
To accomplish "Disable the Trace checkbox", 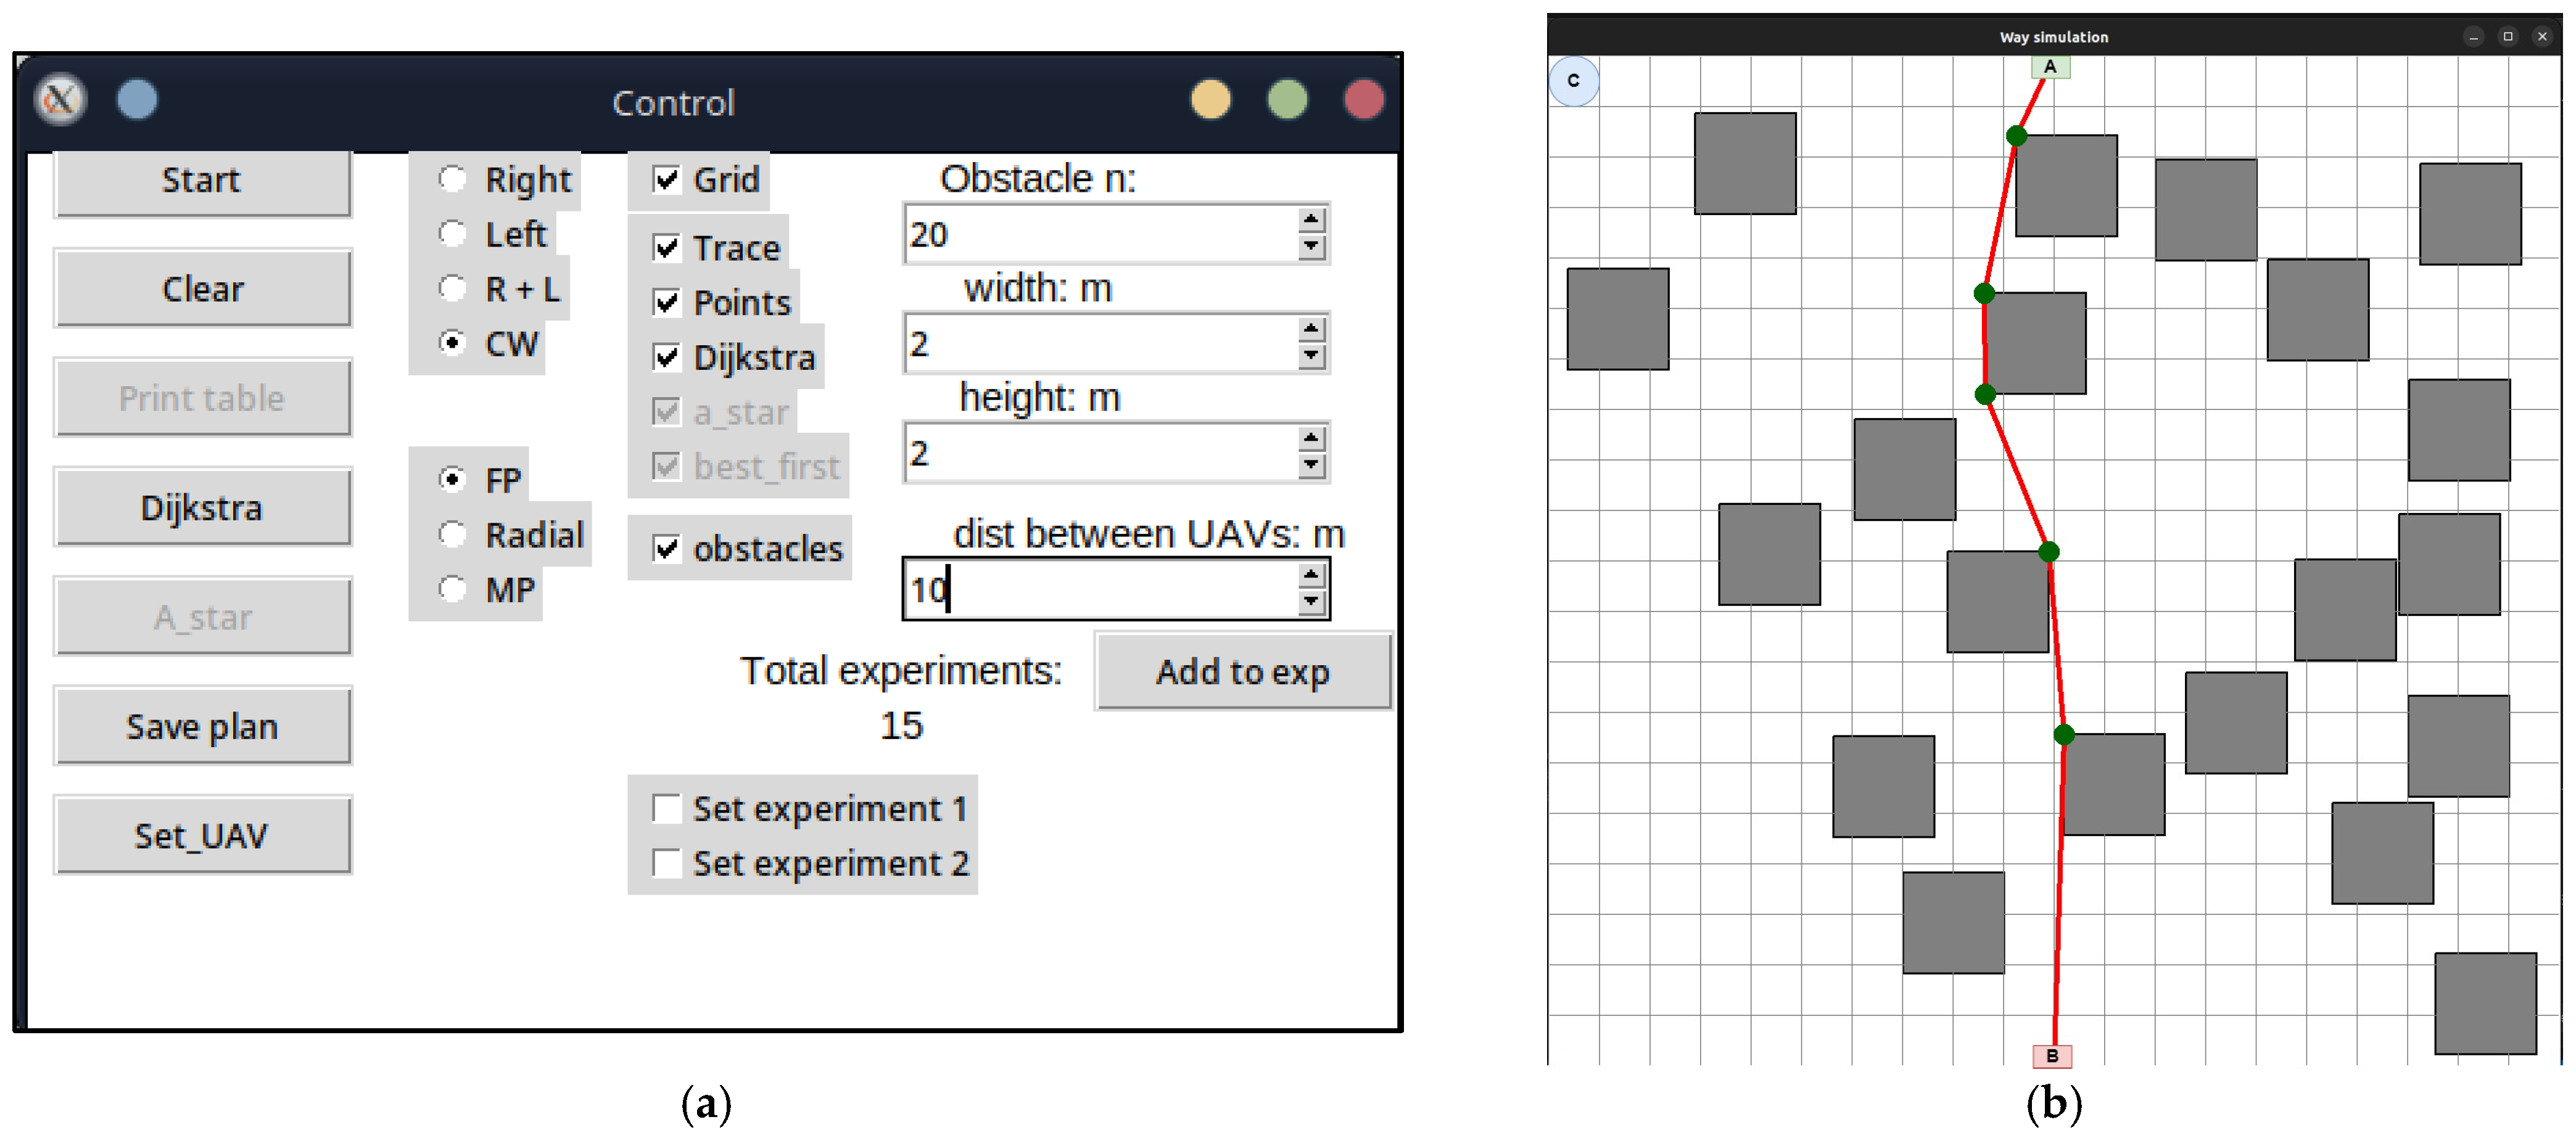I will pos(666,248).
